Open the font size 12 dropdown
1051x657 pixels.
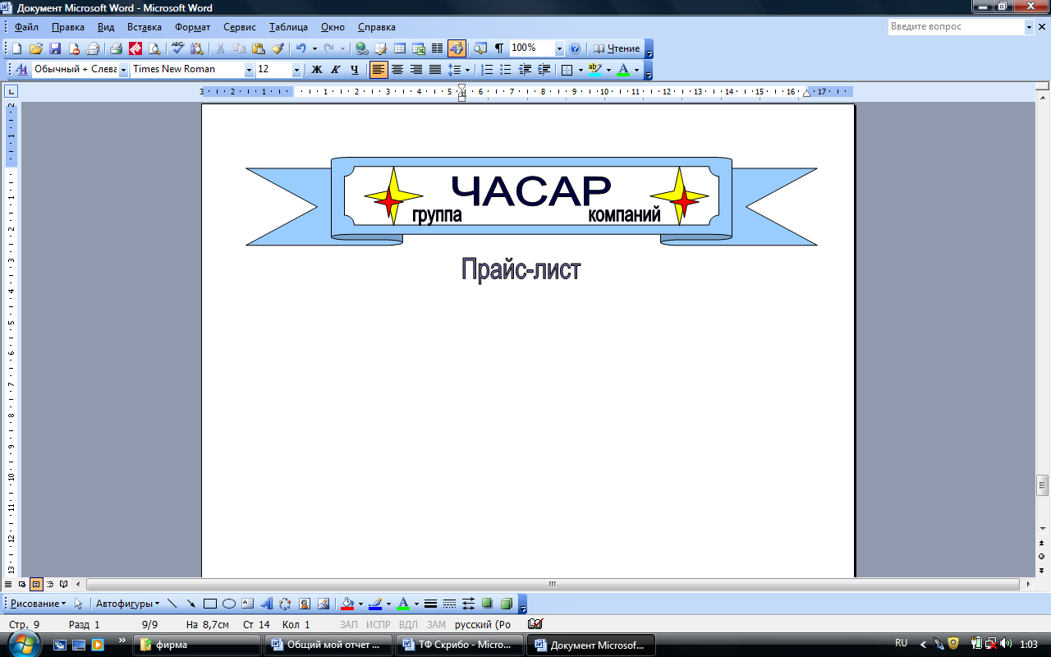296,70
